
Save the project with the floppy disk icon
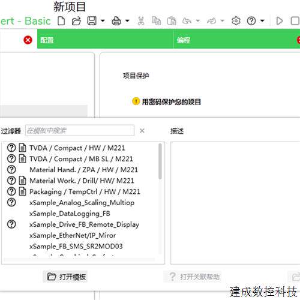coord(92,21)
